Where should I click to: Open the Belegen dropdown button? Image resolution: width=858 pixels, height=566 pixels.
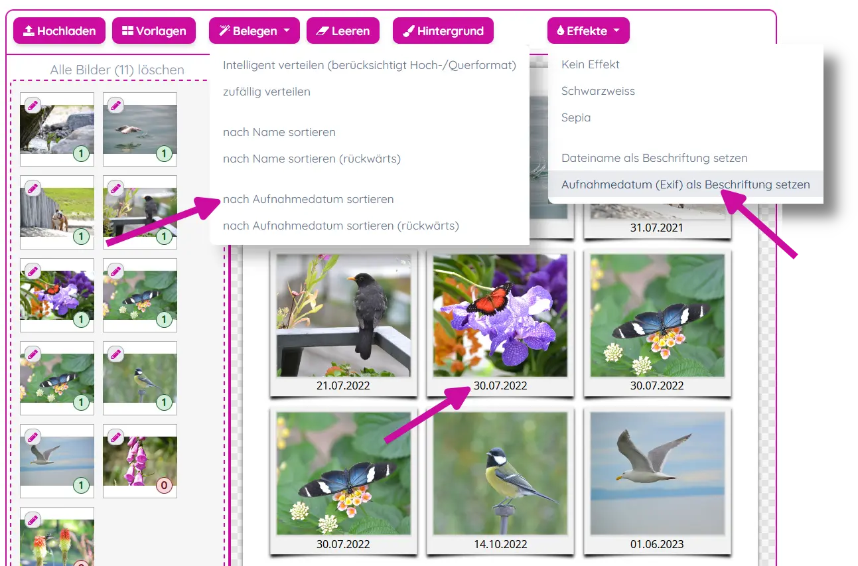(254, 31)
